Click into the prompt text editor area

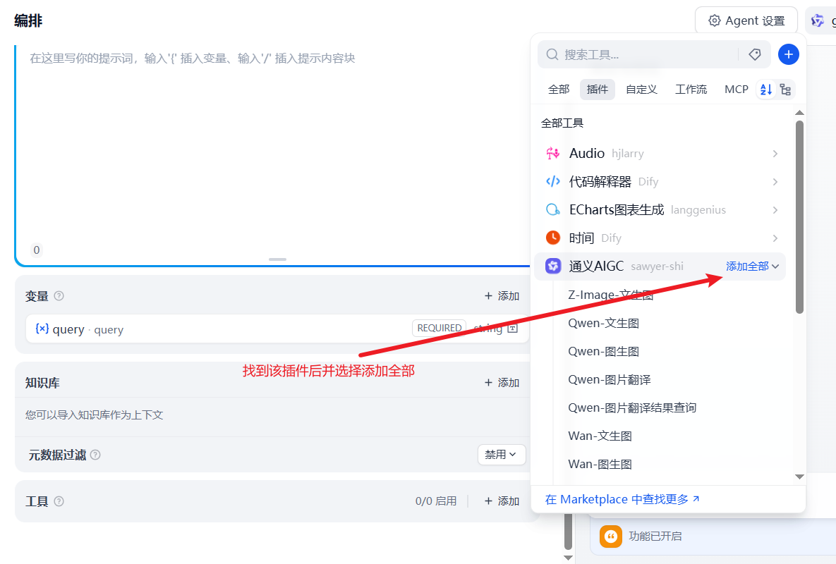pos(273,154)
